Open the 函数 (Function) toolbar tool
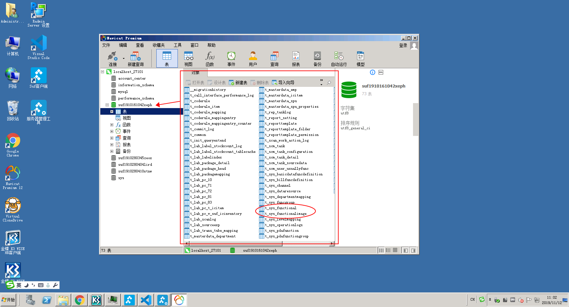This screenshot has height=307, width=569. [x=210, y=59]
